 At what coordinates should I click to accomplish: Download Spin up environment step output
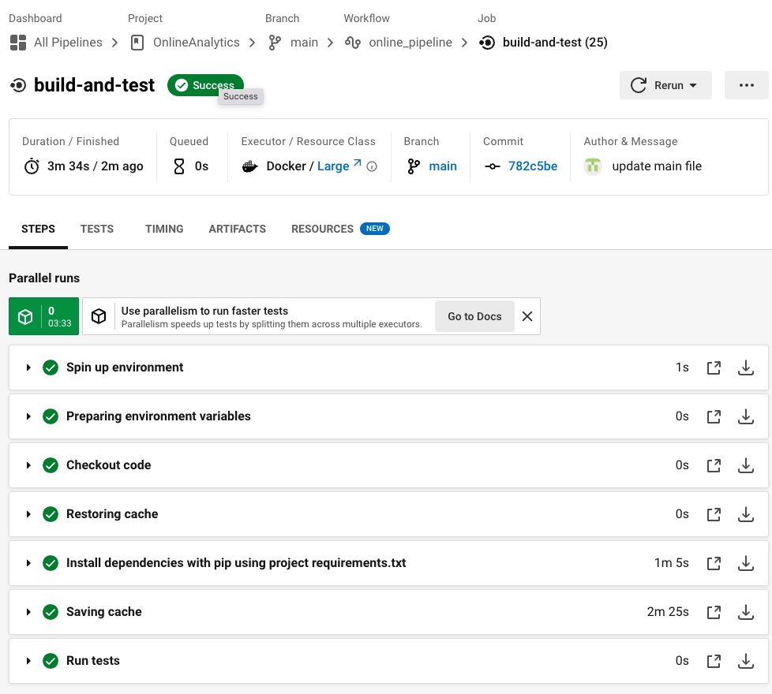point(746,368)
